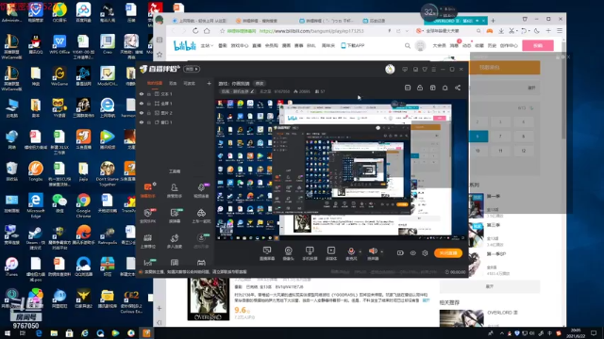Click the pink 投稿 upload button on bilibili
Image resolution: width=604 pixels, height=339 pixels.
click(538, 45)
